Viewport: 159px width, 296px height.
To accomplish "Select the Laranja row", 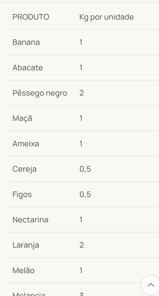I will pos(83,245).
